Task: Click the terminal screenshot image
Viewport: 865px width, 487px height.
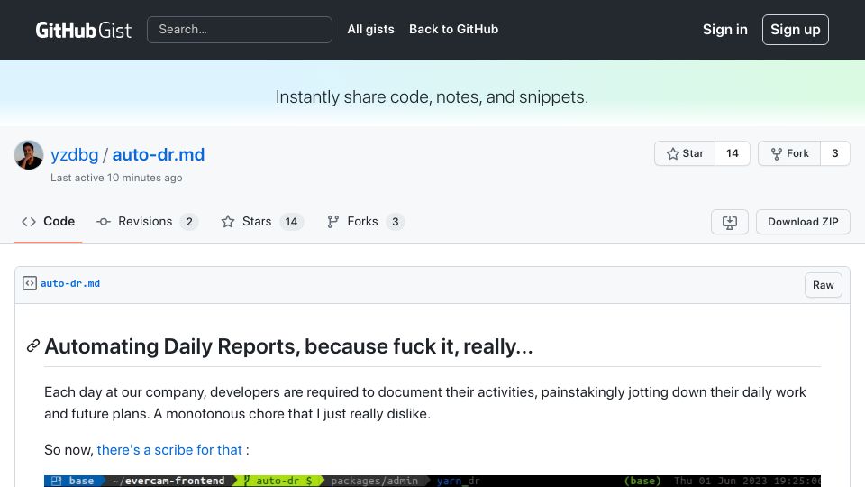Action: click(x=432, y=481)
